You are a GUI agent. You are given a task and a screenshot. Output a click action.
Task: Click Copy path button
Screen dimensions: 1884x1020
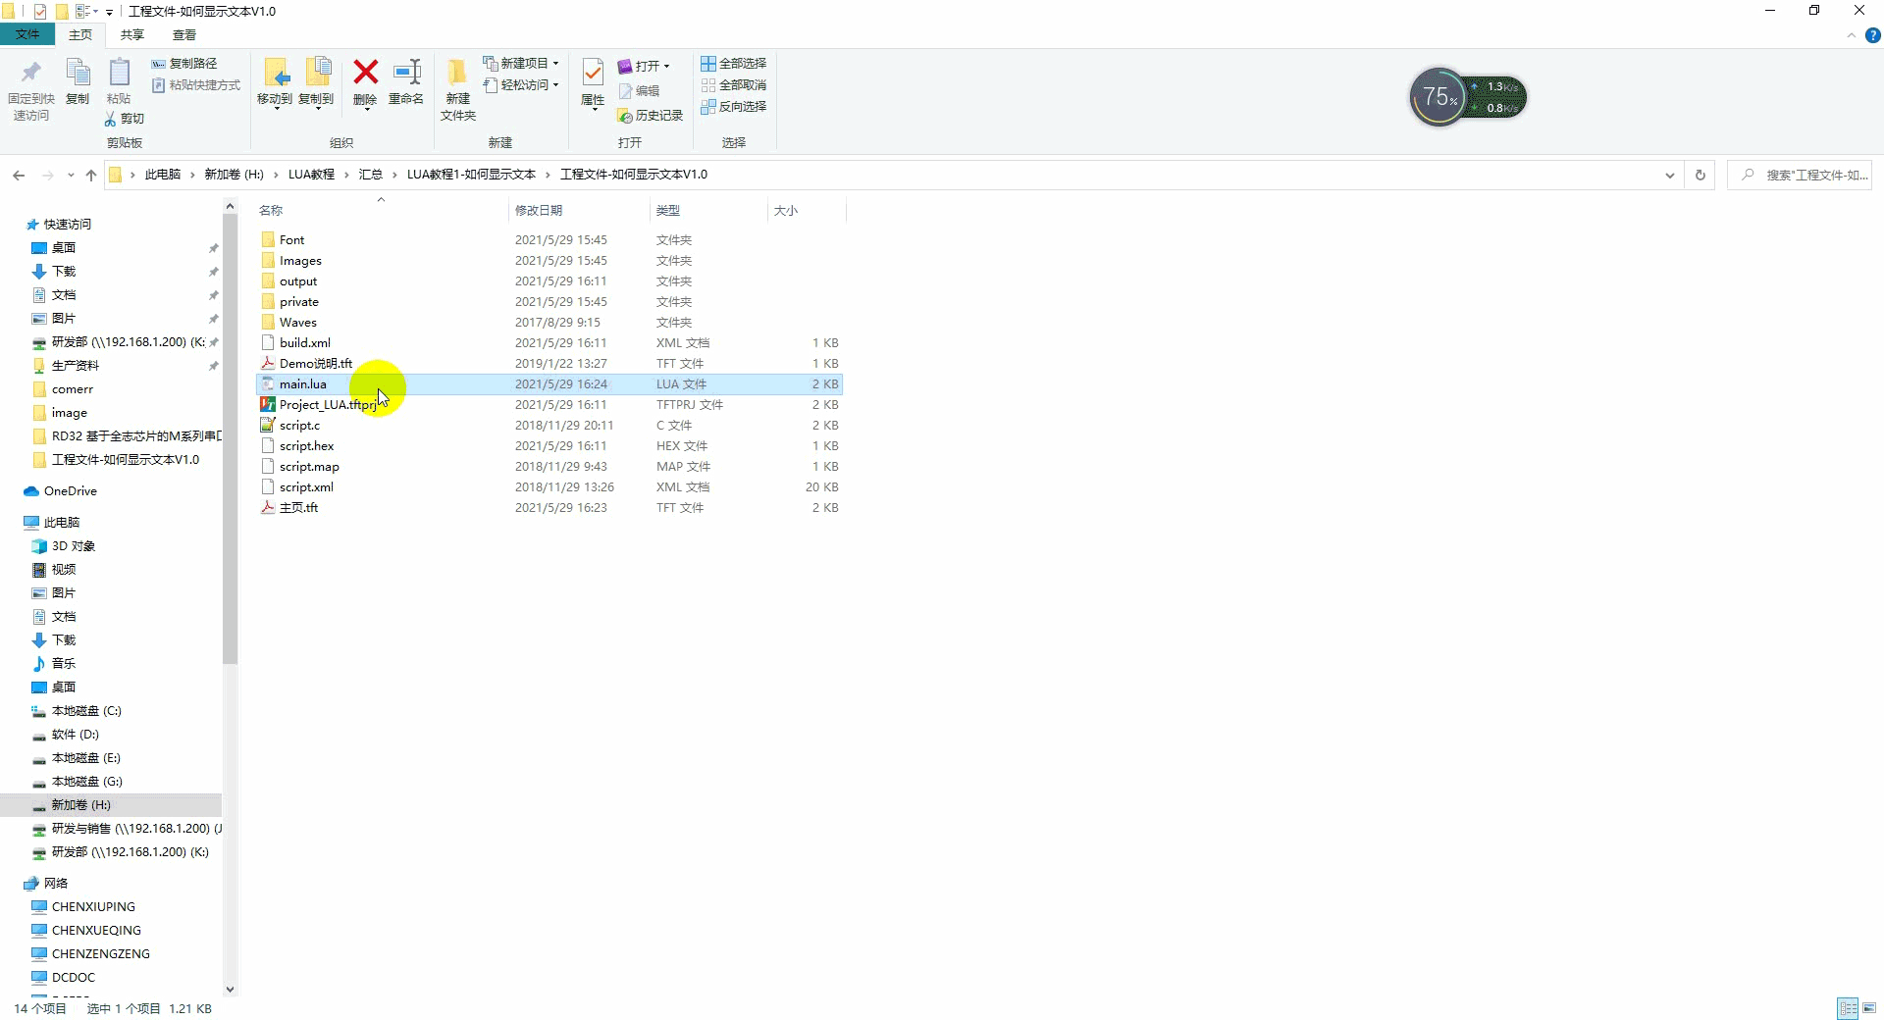pos(184,64)
